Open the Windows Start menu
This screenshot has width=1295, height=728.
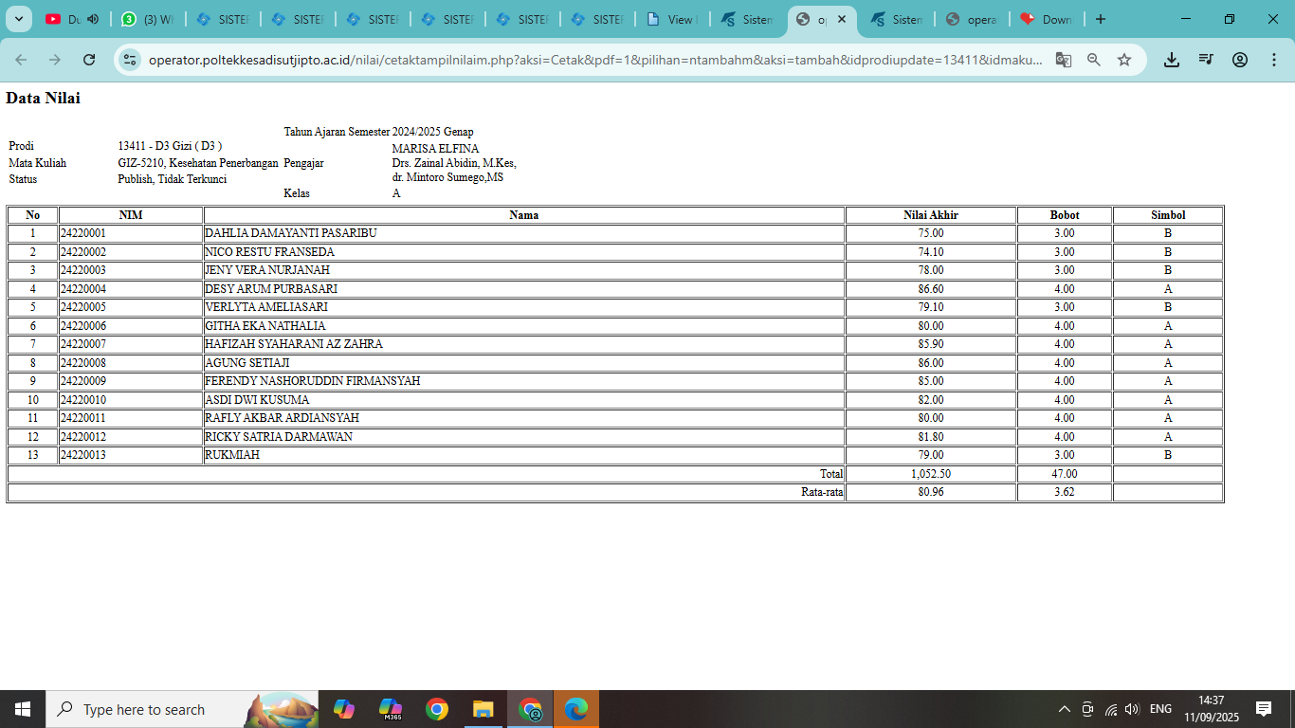(23, 709)
